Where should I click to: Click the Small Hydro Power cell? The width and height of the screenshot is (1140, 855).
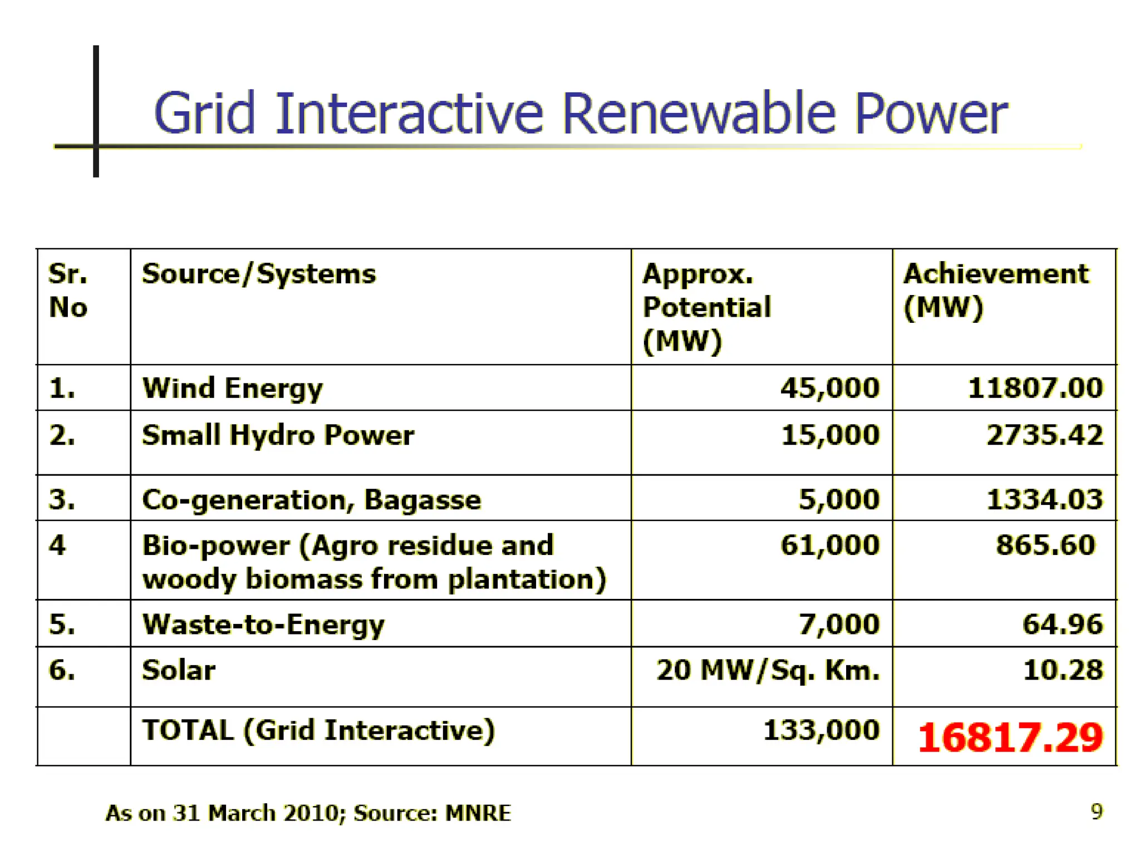(278, 435)
